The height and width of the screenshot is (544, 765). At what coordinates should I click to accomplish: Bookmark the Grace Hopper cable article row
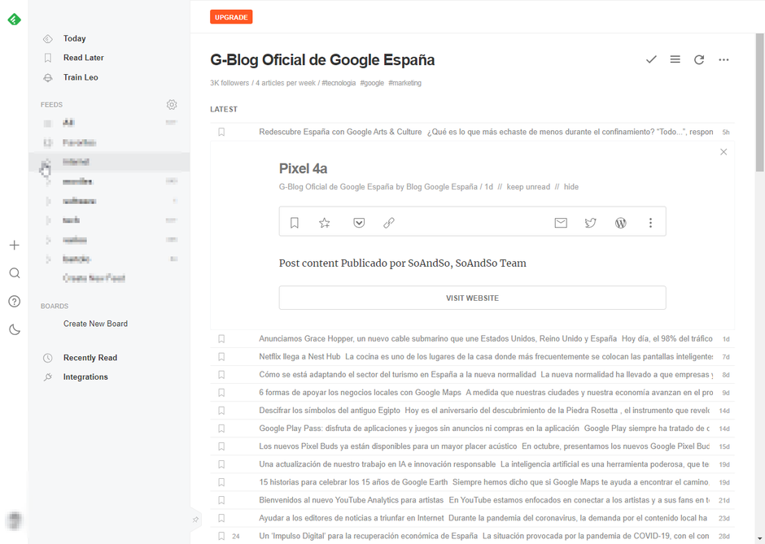[x=221, y=339]
